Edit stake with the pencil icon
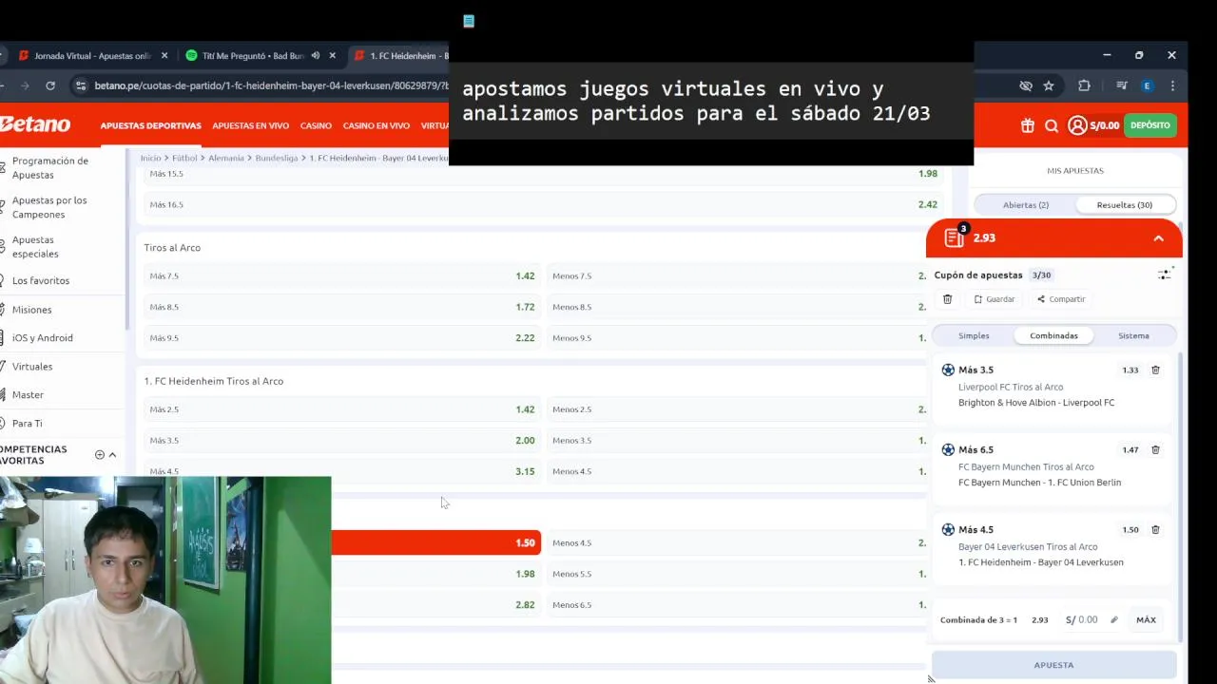Image resolution: width=1217 pixels, height=684 pixels. click(x=1114, y=620)
